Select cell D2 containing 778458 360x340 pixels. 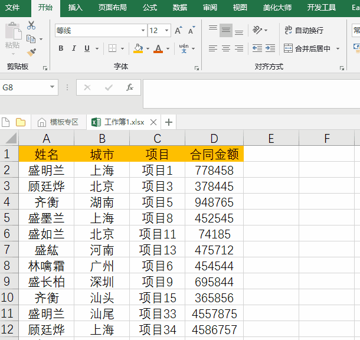(214, 171)
